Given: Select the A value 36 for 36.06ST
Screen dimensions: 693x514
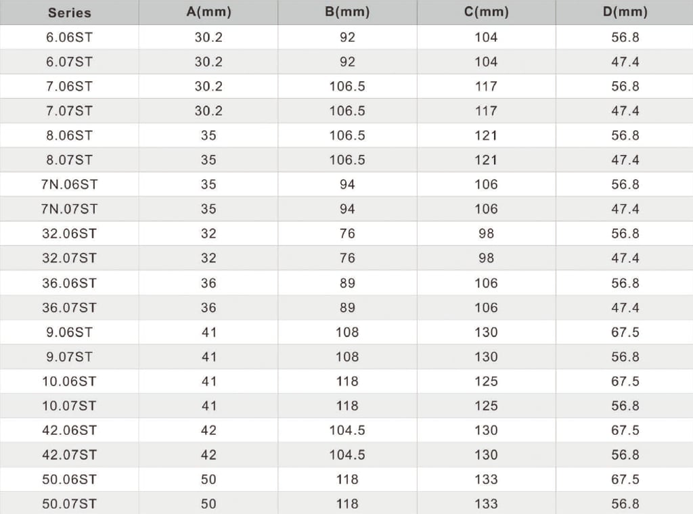Looking at the screenshot, I should click(208, 283).
